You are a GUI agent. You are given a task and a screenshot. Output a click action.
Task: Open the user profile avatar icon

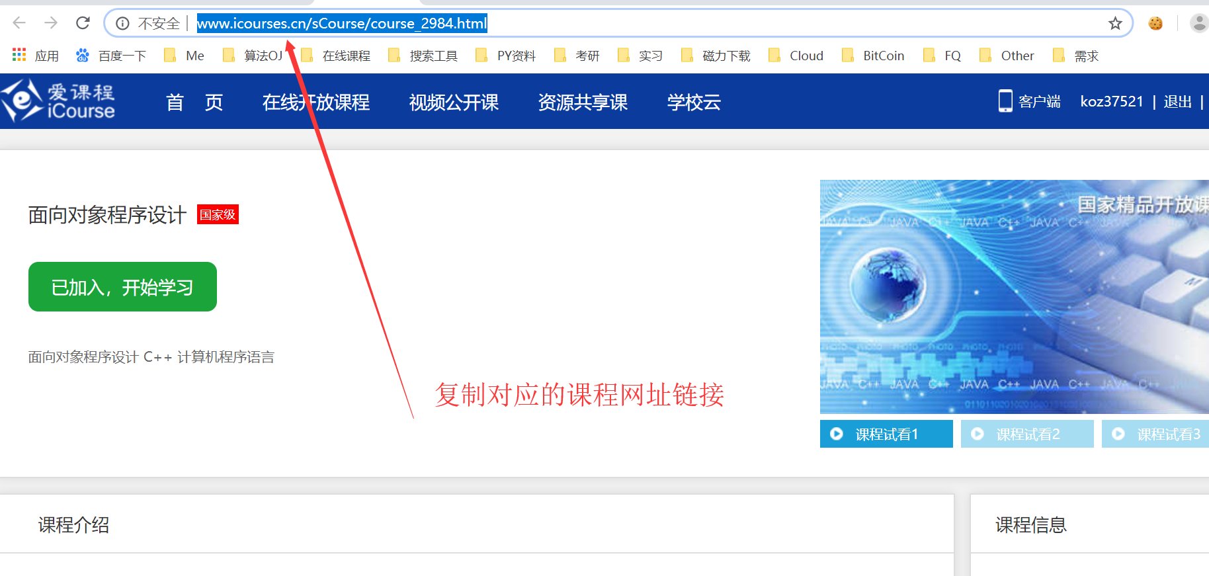[1198, 24]
